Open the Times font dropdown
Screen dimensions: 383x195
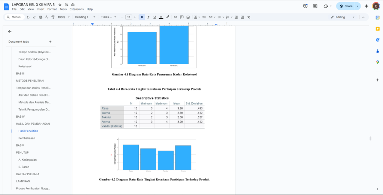(x=108, y=17)
